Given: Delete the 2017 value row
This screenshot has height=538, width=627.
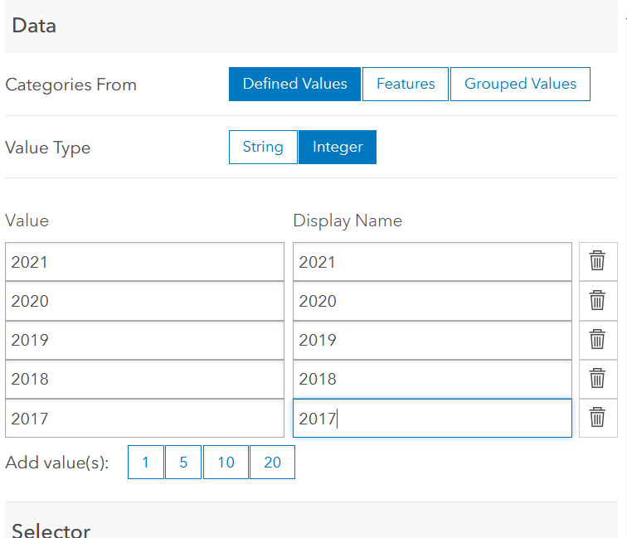Looking at the screenshot, I should click(597, 418).
